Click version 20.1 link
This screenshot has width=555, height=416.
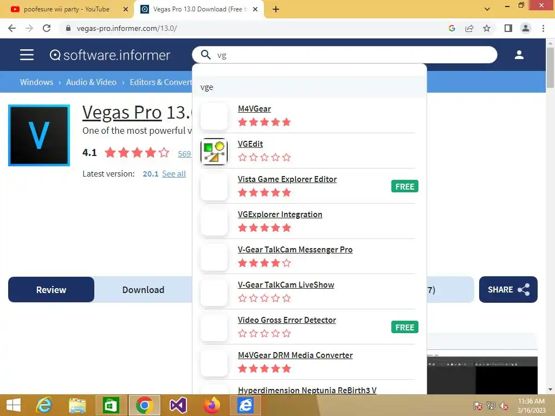[151, 174]
